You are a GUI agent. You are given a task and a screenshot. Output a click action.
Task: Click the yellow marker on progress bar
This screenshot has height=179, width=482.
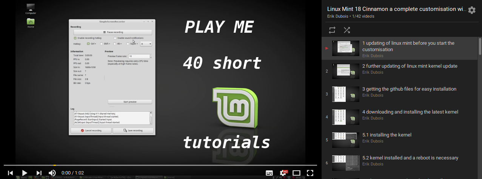(54, 165)
